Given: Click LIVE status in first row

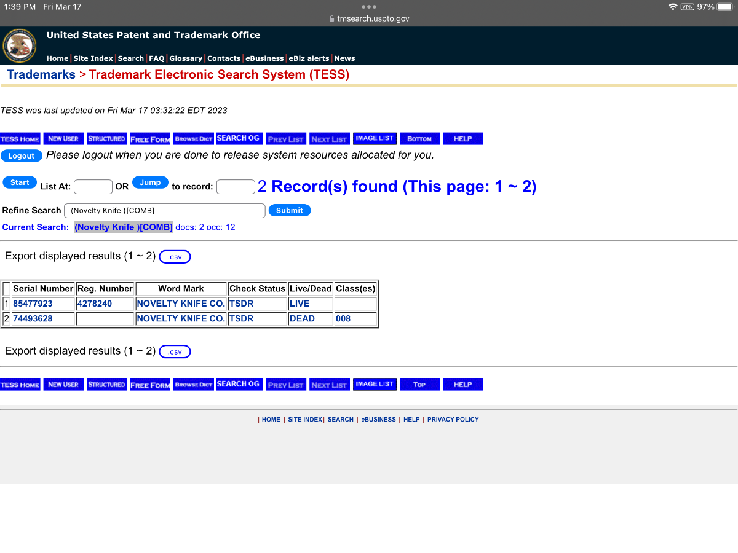Looking at the screenshot, I should pyautogui.click(x=300, y=304).
